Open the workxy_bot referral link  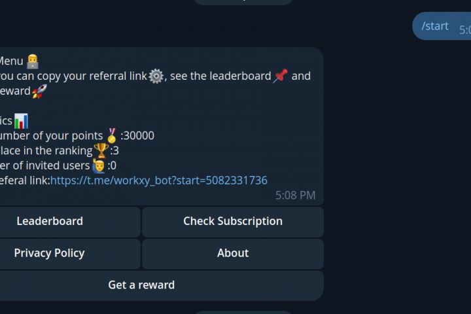[158, 181]
